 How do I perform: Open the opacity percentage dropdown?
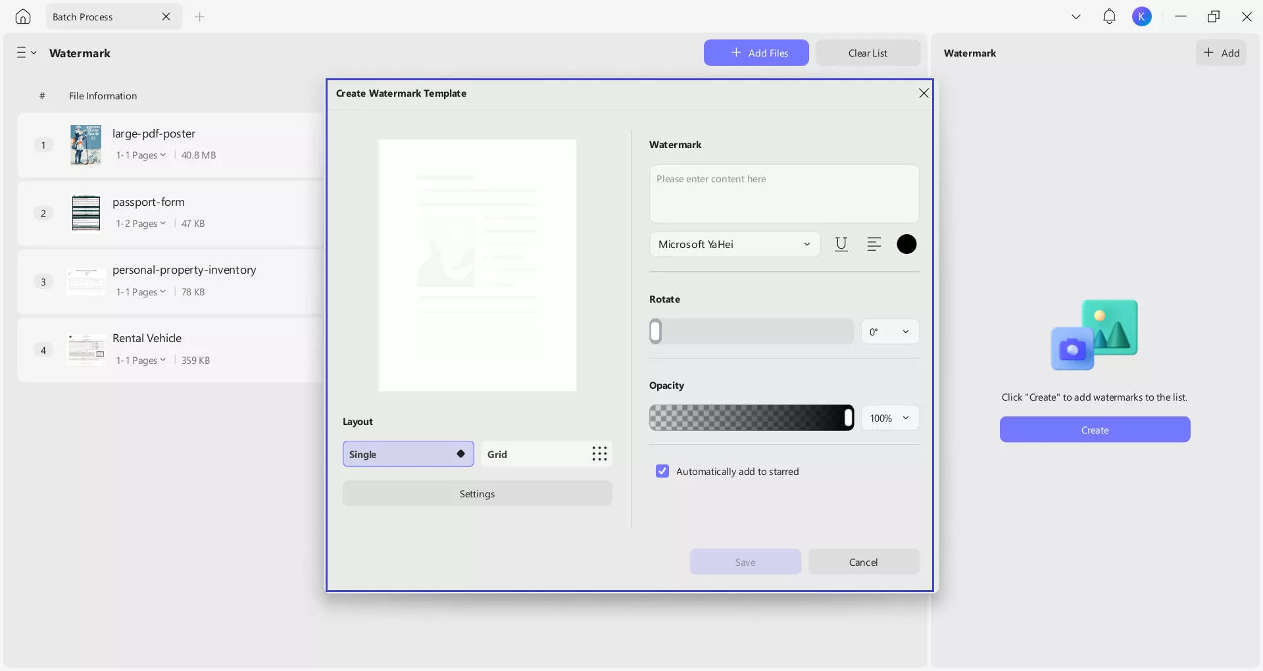coord(890,418)
